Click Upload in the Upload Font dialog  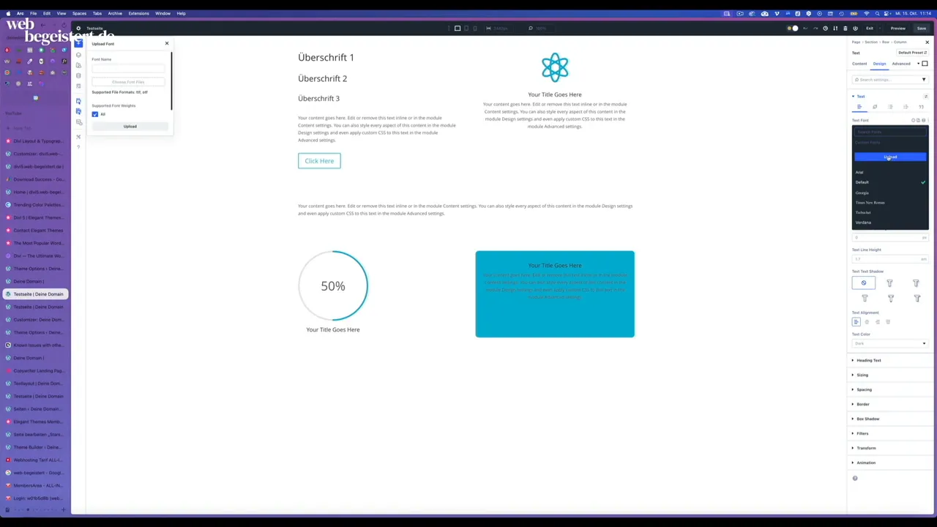(x=130, y=126)
